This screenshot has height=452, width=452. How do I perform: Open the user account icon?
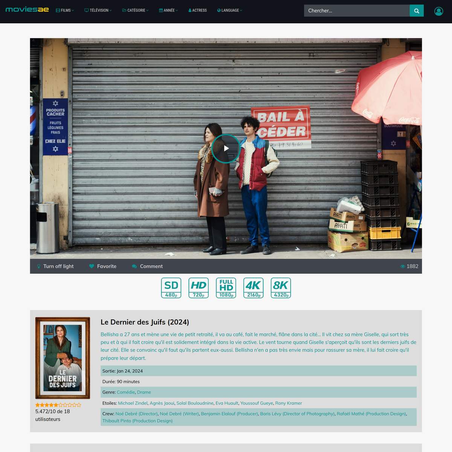tap(438, 11)
